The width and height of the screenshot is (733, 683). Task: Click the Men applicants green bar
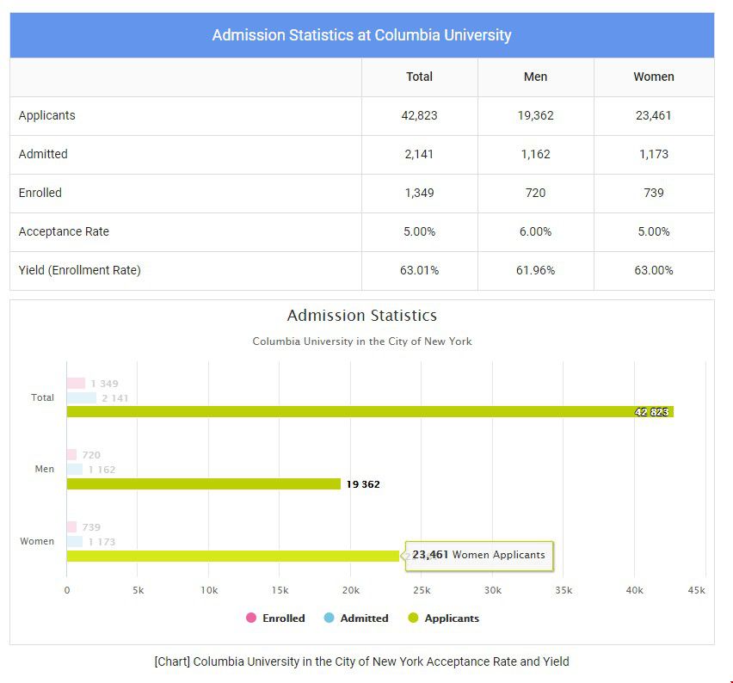coord(203,483)
